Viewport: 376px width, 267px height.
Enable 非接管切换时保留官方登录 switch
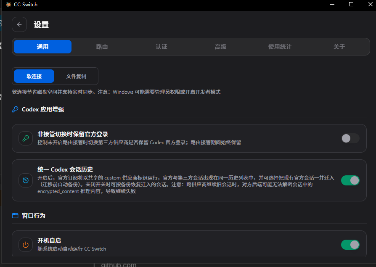tap(350, 138)
